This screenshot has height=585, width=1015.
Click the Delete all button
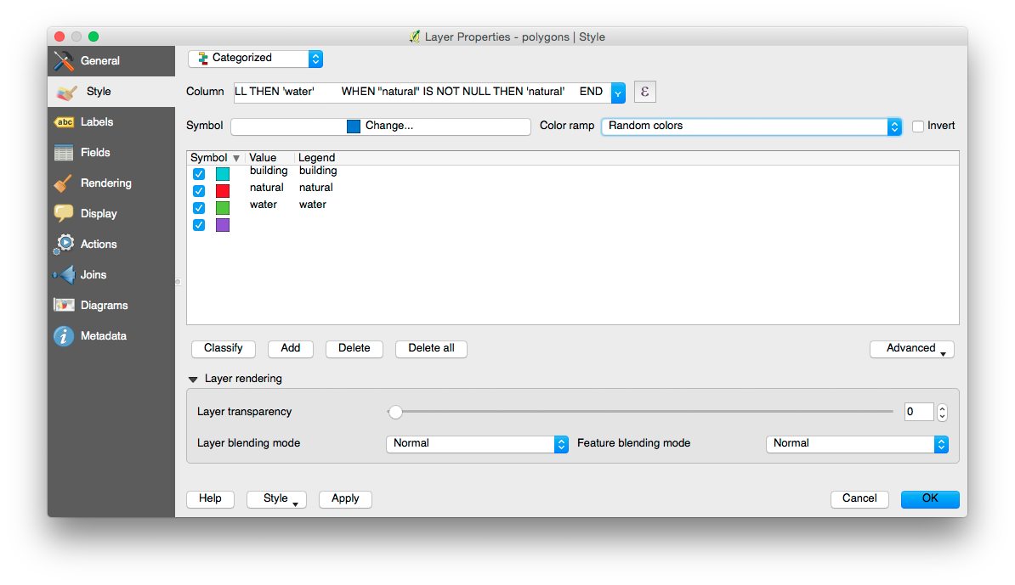pos(431,348)
